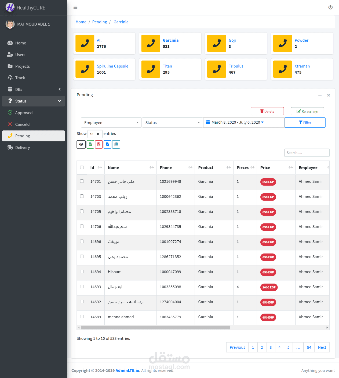Copy table using the copy icon
339x378 pixels.
pos(116,144)
